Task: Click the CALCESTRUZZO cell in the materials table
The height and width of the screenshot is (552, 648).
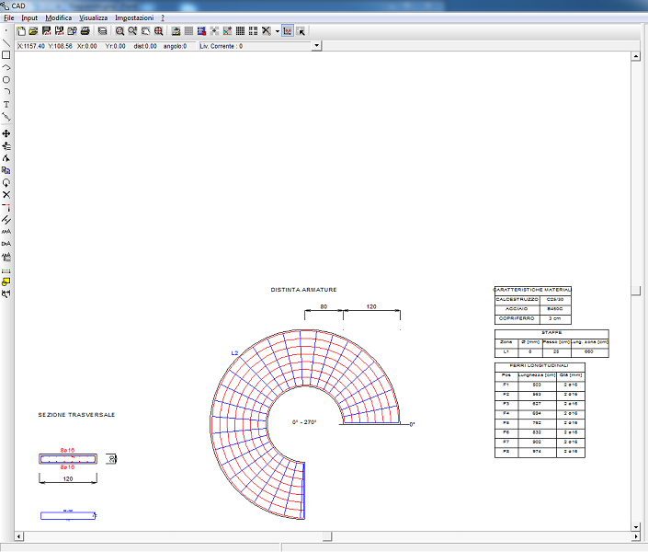Action: point(517,299)
